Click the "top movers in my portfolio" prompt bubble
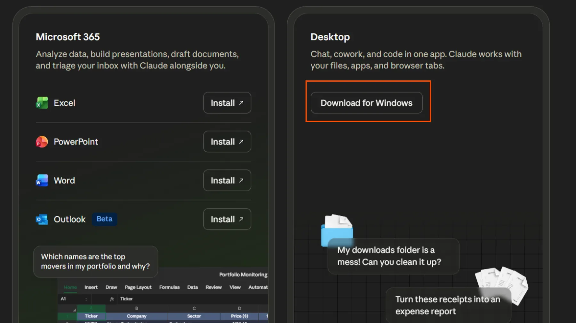576x323 pixels. 96,262
